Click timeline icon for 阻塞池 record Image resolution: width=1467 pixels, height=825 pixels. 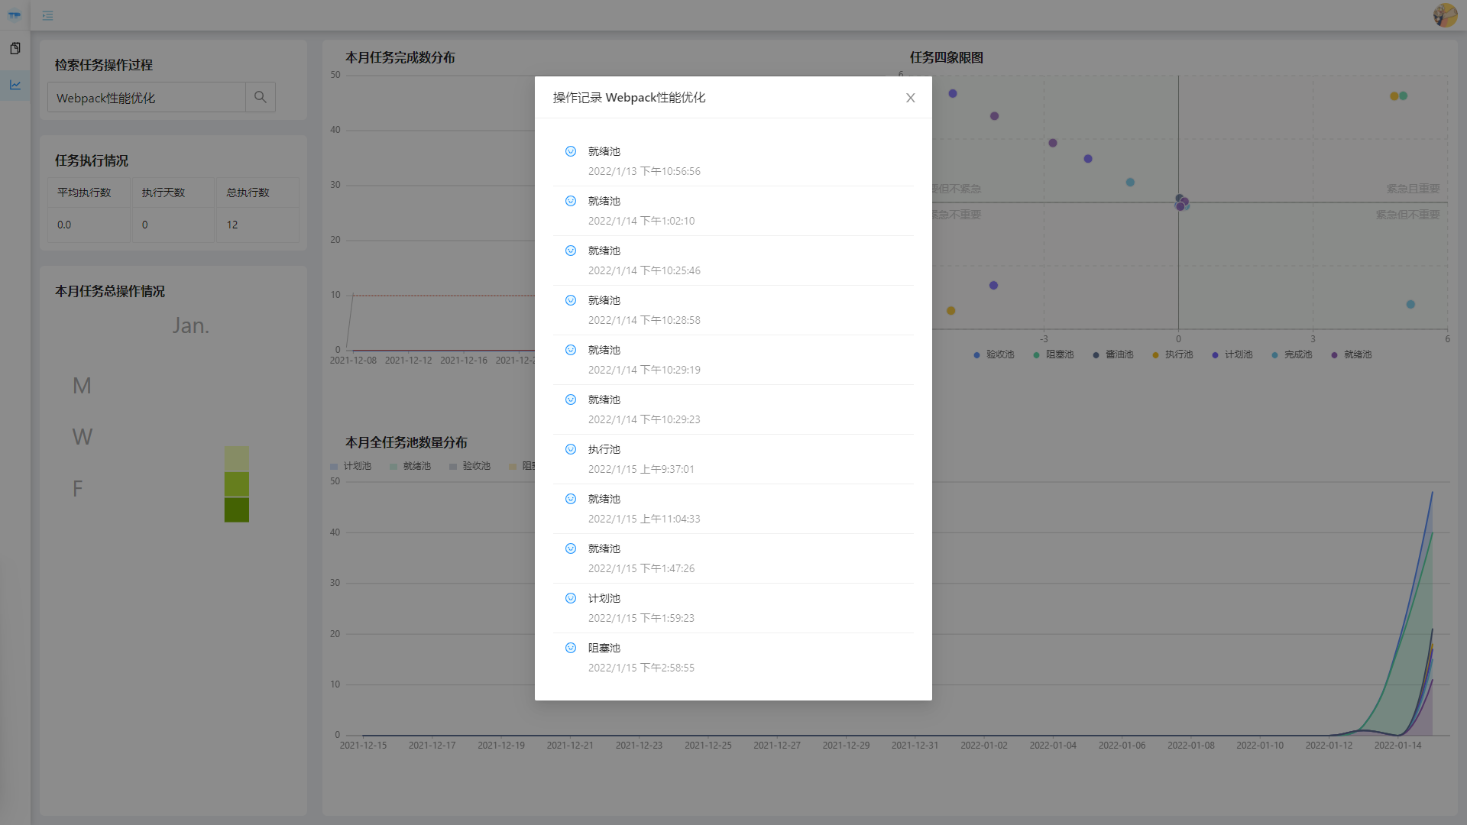(x=570, y=648)
